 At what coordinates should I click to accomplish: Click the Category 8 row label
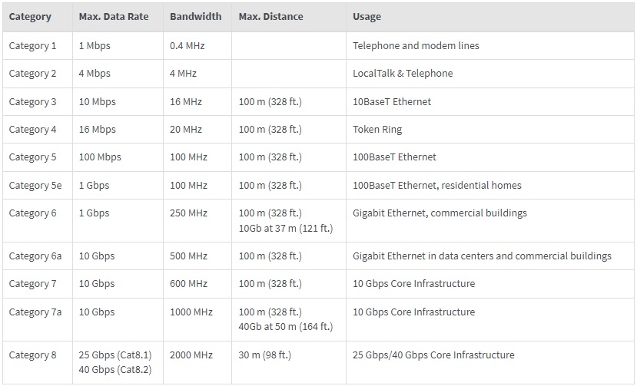(x=32, y=355)
